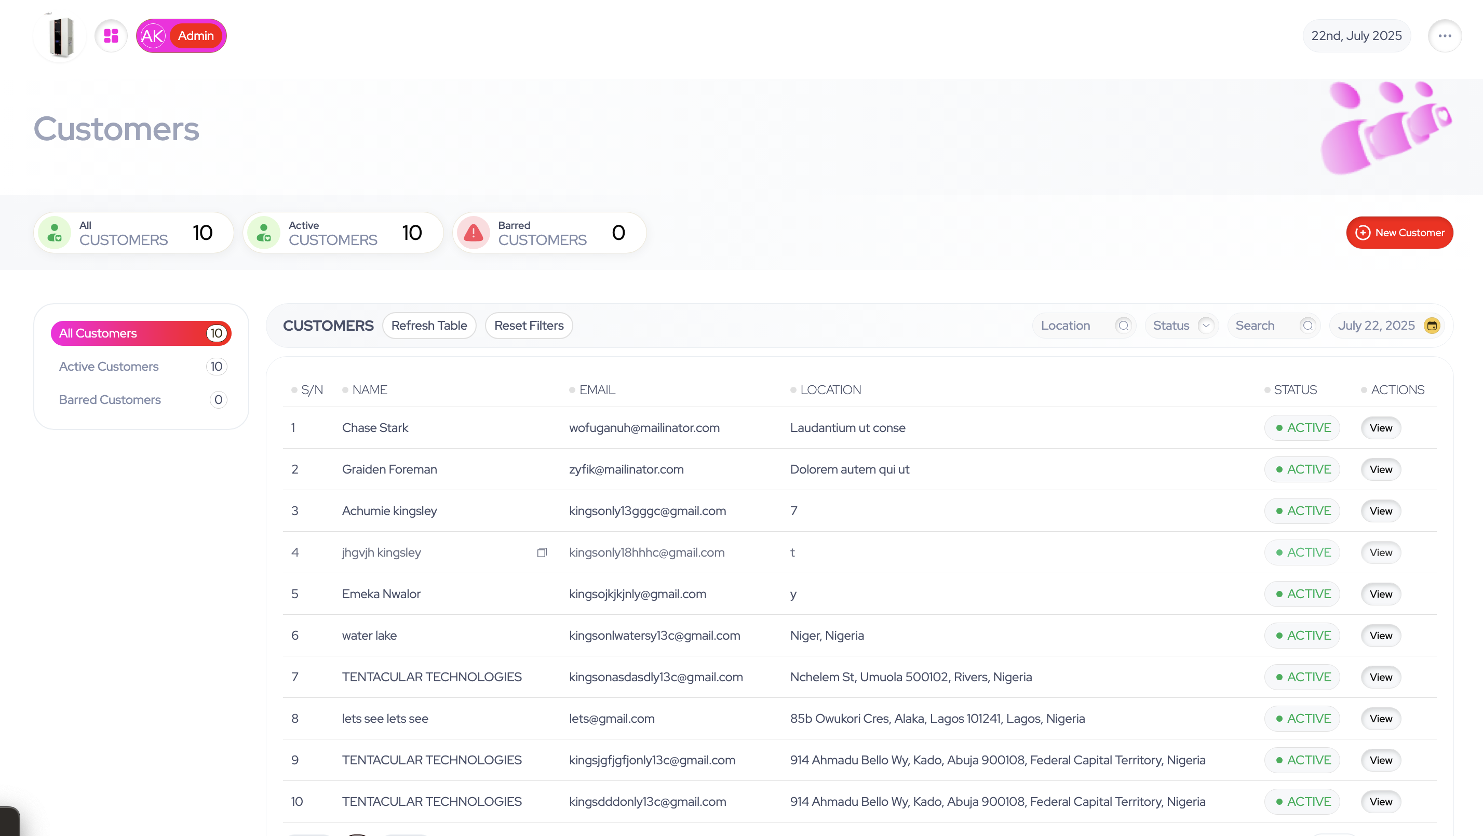Viewport: 1483px width, 836px height.
Task: Click the Location filter search icon
Action: pyautogui.click(x=1123, y=325)
